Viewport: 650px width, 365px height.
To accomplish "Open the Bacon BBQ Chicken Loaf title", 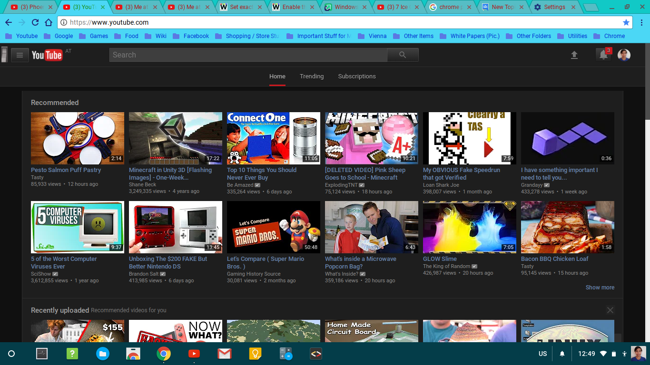I will tap(555, 259).
